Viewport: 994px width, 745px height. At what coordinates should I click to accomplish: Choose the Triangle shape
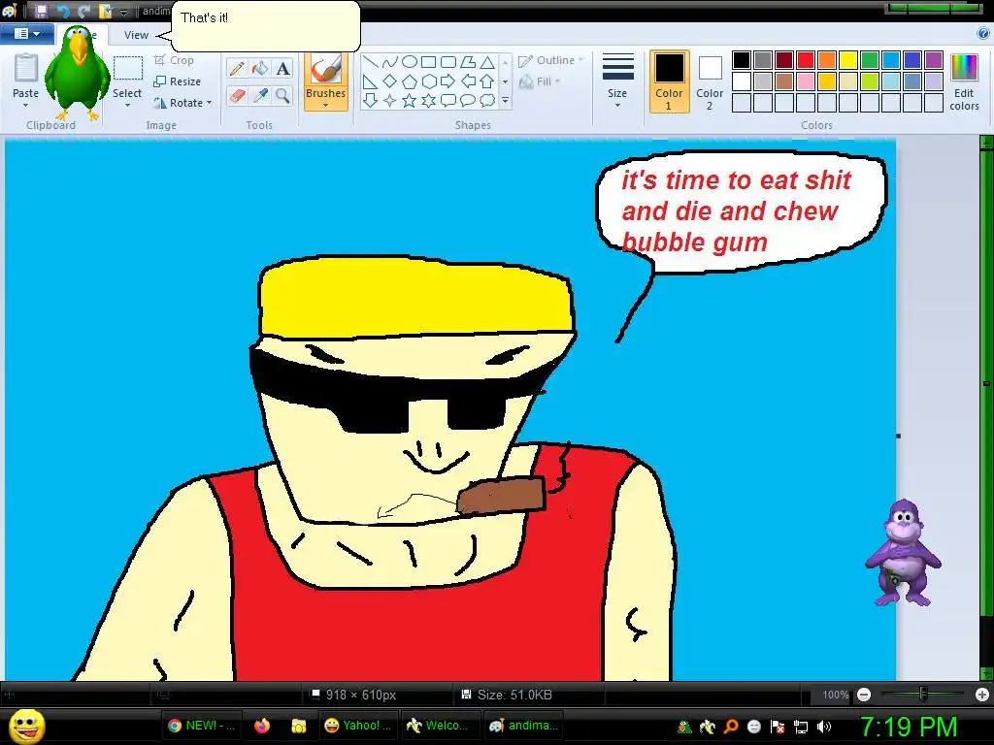click(487, 61)
